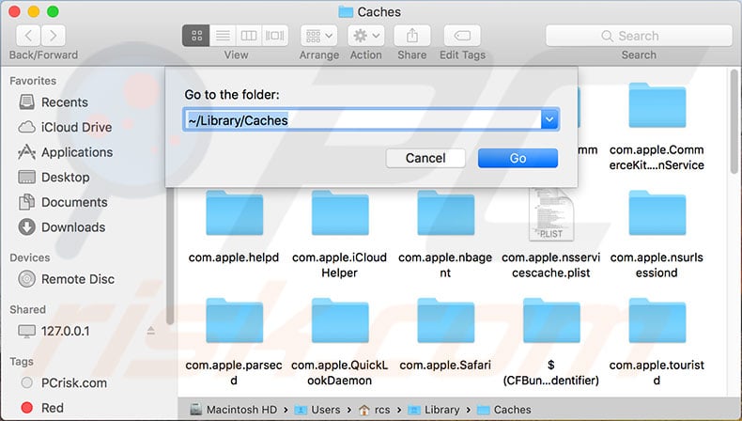742x421 pixels.
Task: Click the com.apple.helpd file name label
Action: (234, 257)
